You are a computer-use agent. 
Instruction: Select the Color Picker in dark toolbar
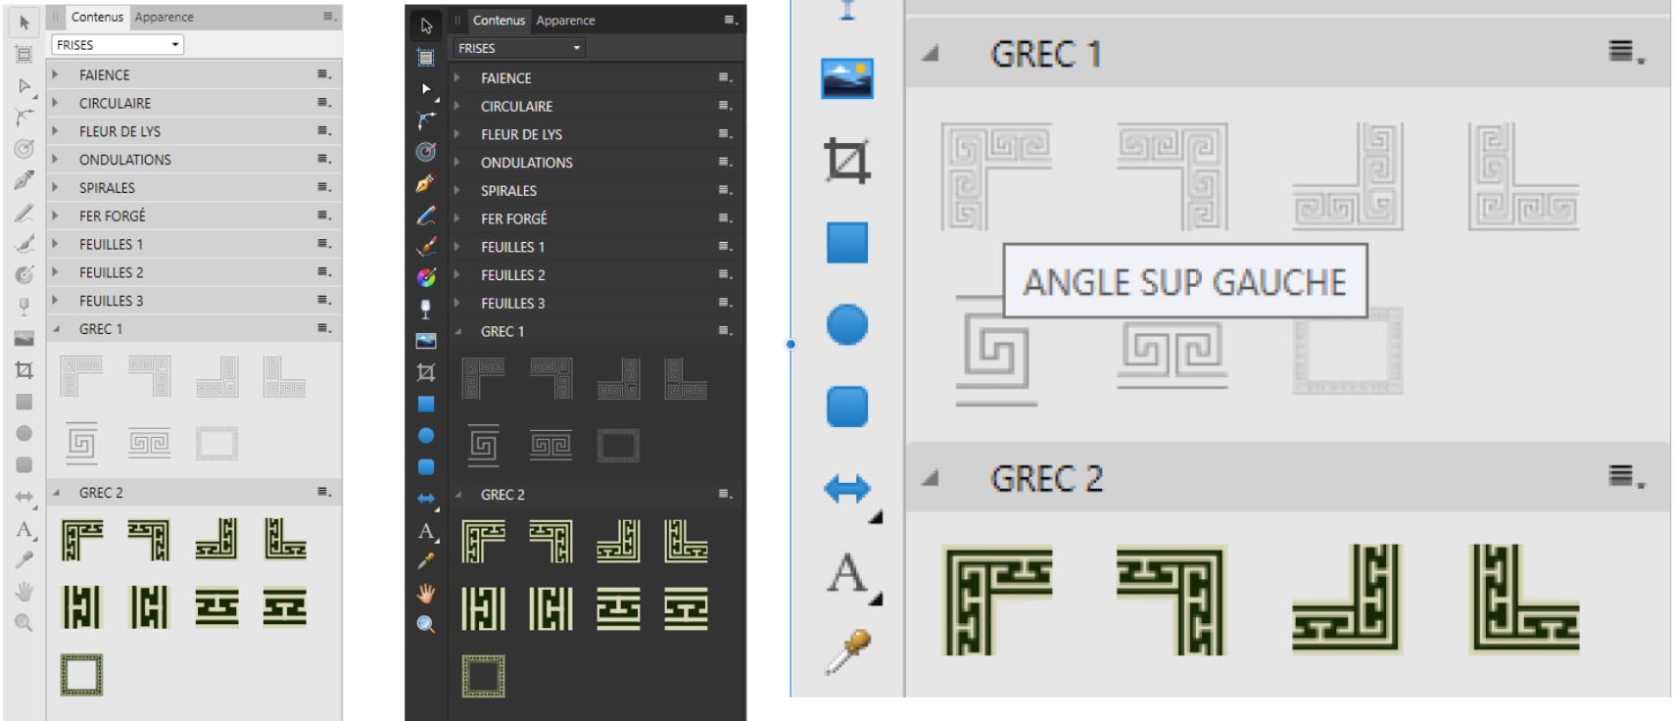[426, 561]
